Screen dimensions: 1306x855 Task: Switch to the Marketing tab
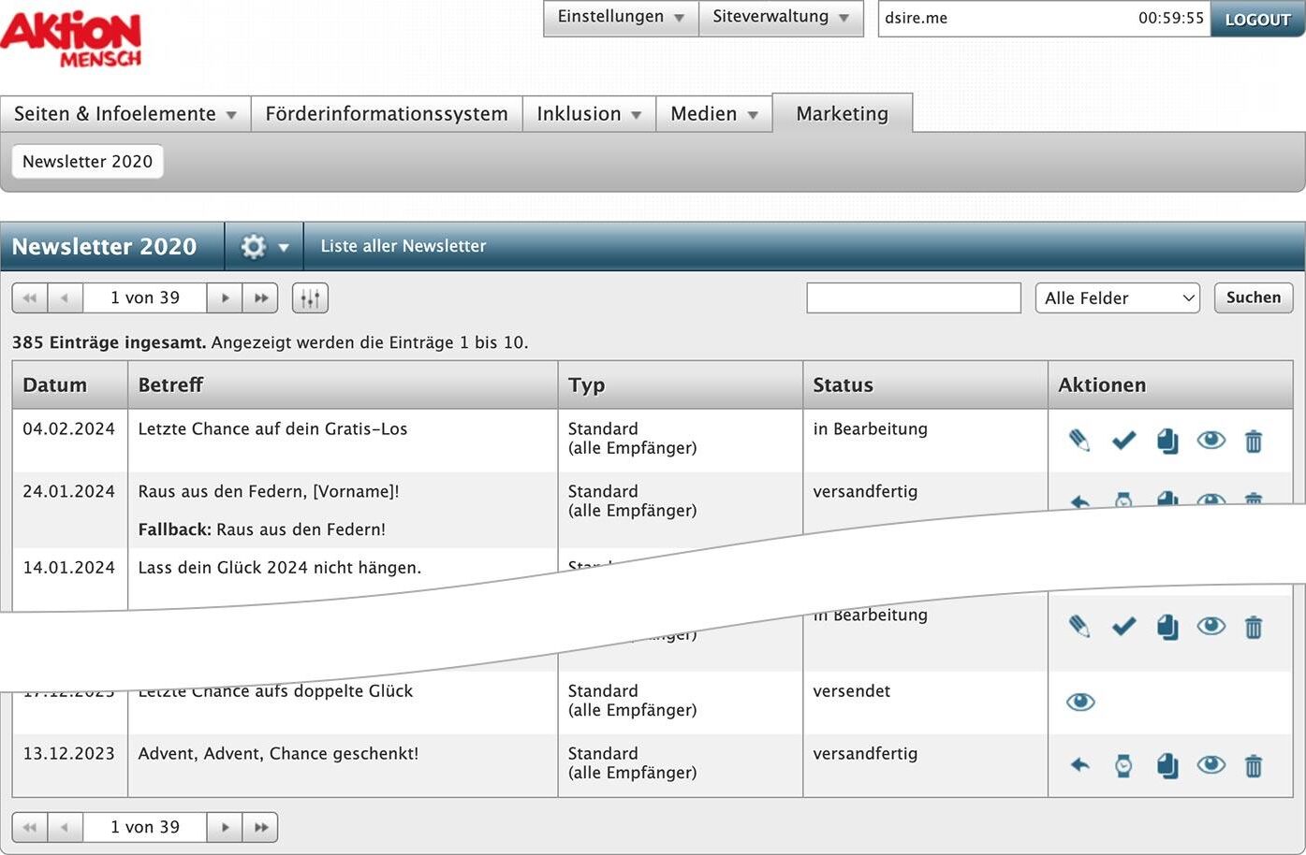(843, 114)
